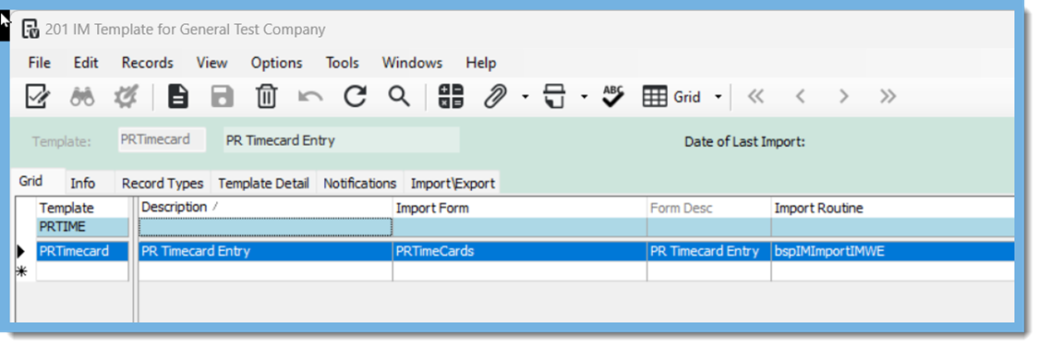Save the record with floppy disk icon
The height and width of the screenshot is (347, 1039).
[222, 97]
